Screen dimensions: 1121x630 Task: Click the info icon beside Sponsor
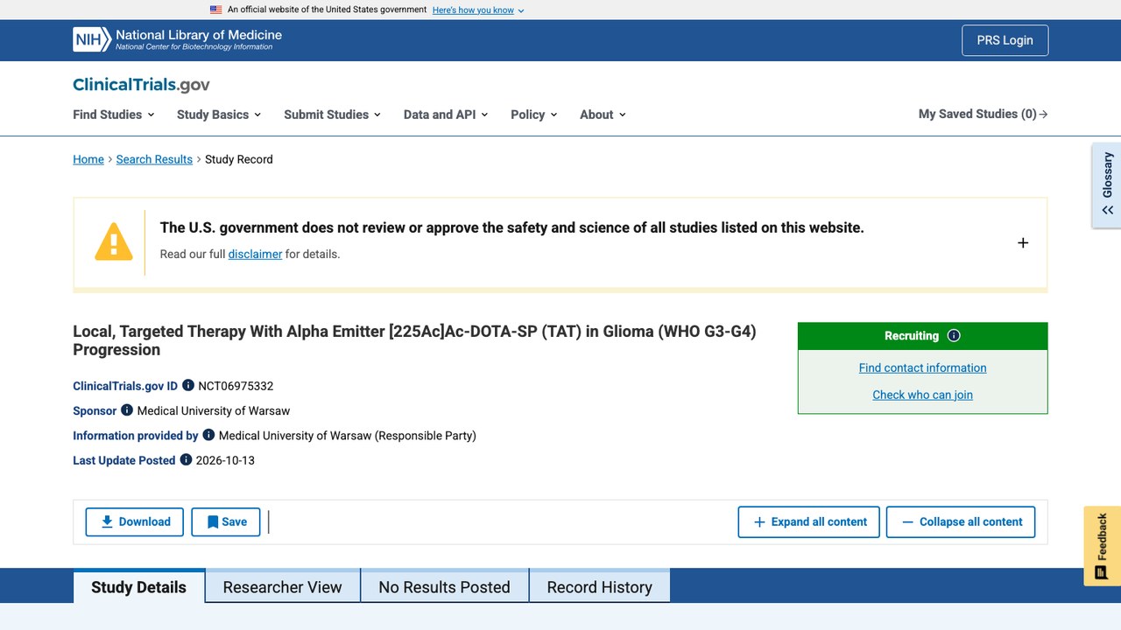pos(127,409)
